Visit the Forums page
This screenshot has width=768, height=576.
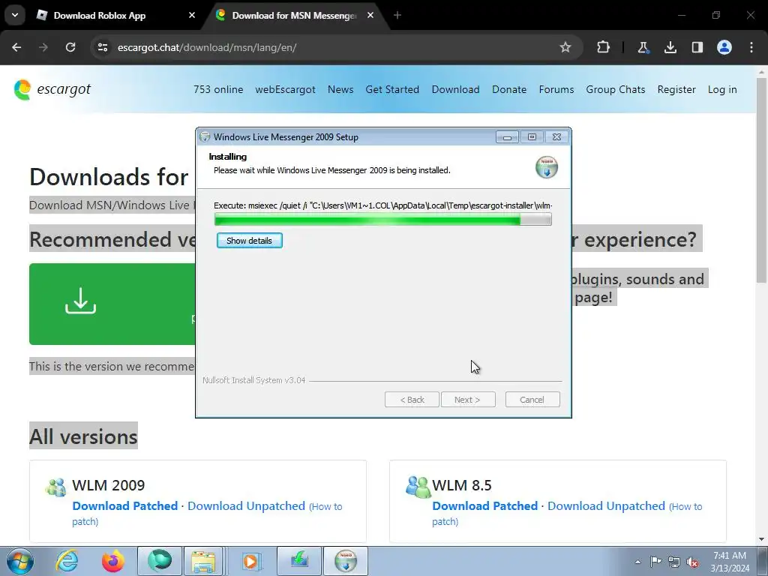pyautogui.click(x=556, y=90)
